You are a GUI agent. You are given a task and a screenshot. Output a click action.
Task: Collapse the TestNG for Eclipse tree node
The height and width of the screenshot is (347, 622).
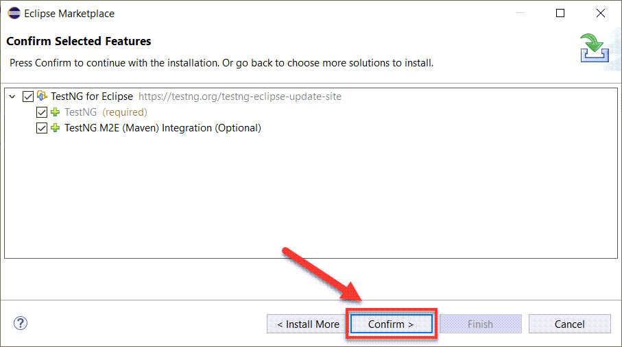(12, 97)
